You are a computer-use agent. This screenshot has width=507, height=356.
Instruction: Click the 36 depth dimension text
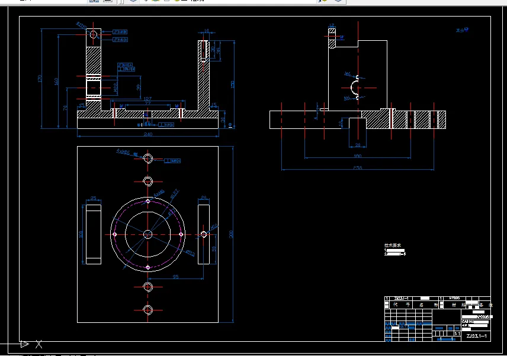218,51
